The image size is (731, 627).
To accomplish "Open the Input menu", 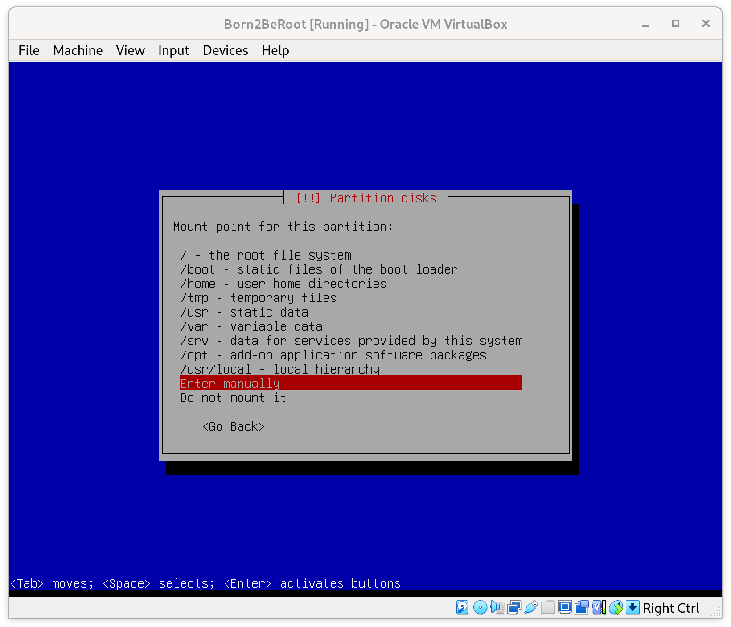I will 173,50.
